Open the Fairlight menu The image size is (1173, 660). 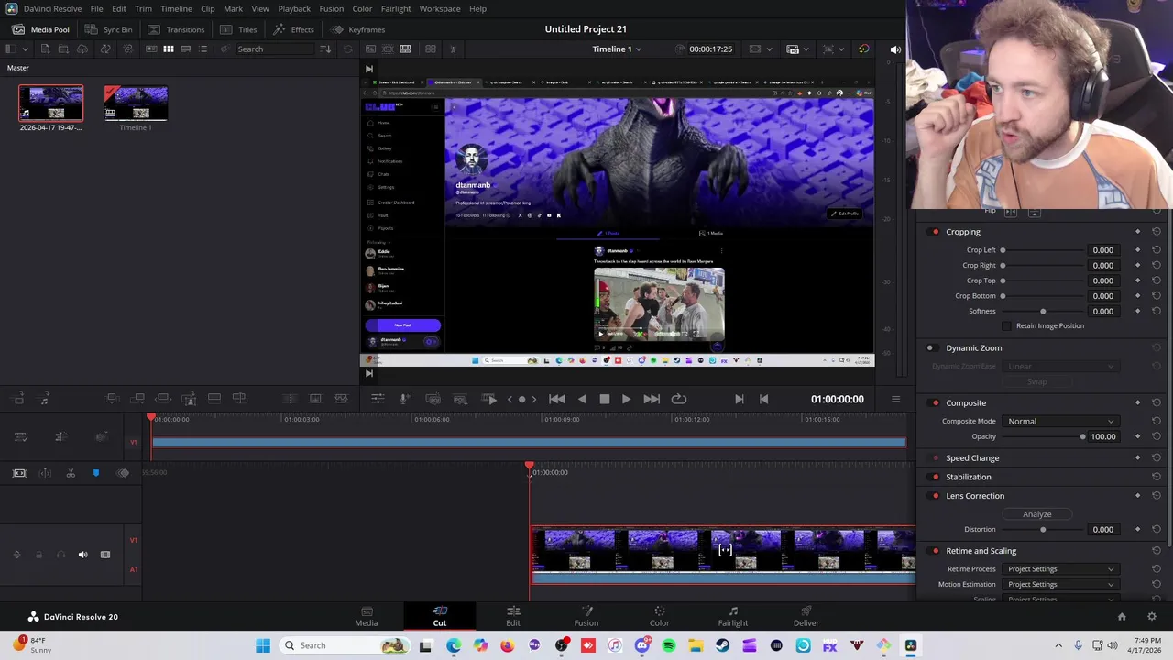[x=396, y=8]
